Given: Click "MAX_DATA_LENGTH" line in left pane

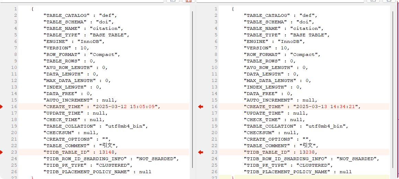Looking at the screenshot, I should click(77, 81).
